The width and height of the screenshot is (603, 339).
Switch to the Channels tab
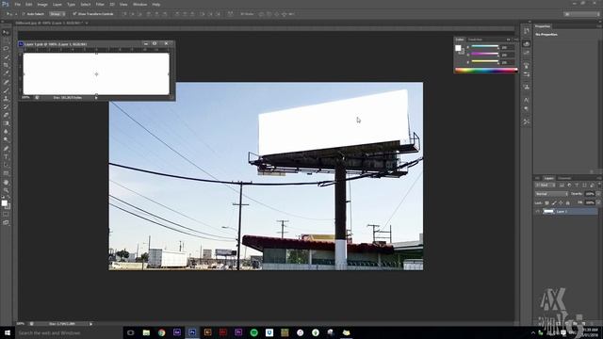tap(564, 178)
